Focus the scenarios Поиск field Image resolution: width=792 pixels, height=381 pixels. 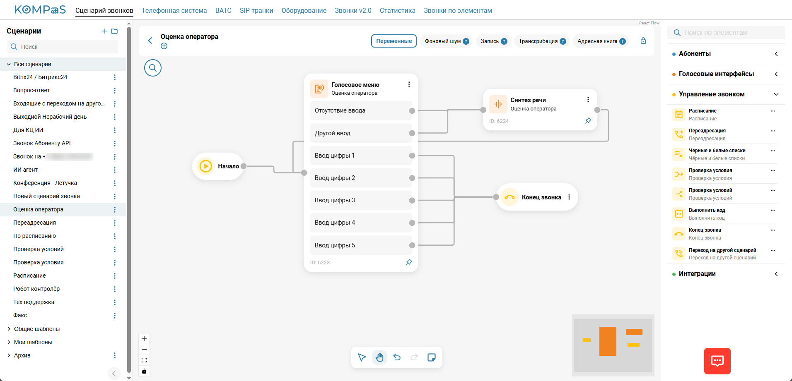(63, 47)
